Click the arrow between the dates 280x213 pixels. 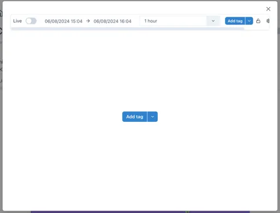88,21
